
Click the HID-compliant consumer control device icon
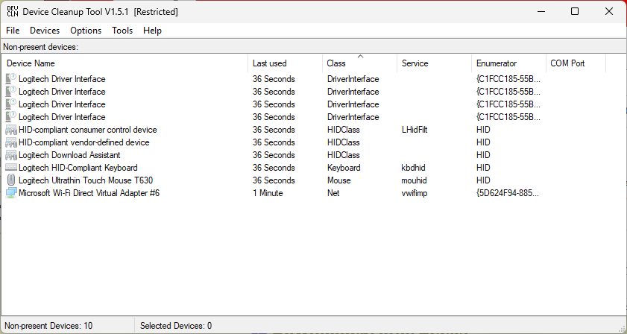pyautogui.click(x=11, y=130)
